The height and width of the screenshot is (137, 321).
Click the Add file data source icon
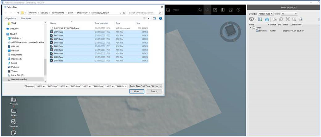click(251, 19)
